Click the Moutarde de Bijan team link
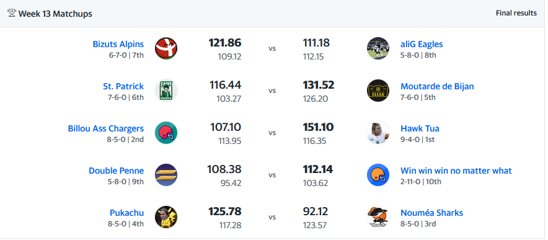 437,86
